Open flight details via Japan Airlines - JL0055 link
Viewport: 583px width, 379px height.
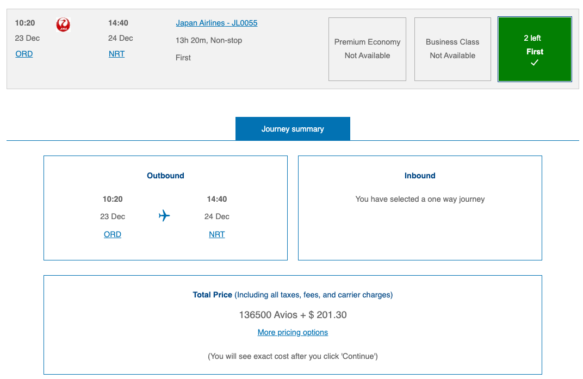[216, 23]
